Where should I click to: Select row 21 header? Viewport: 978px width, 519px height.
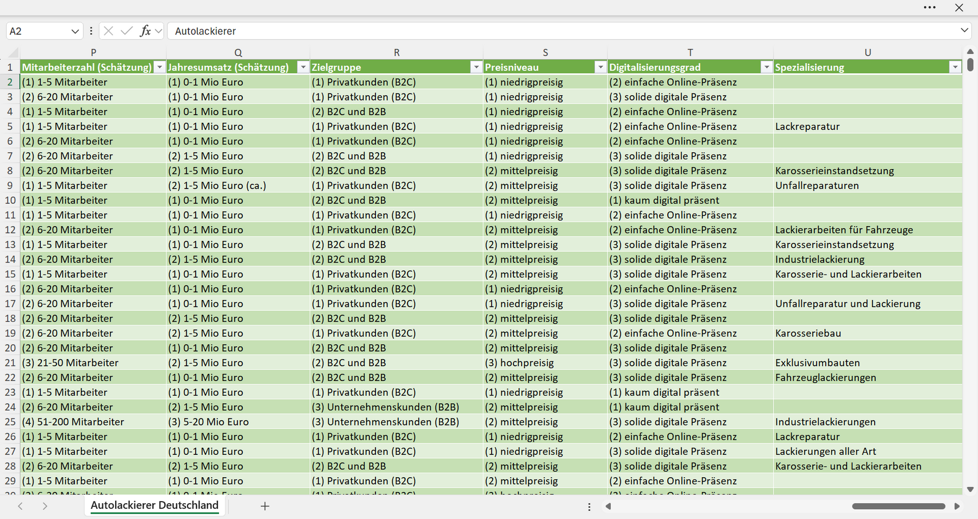point(10,362)
